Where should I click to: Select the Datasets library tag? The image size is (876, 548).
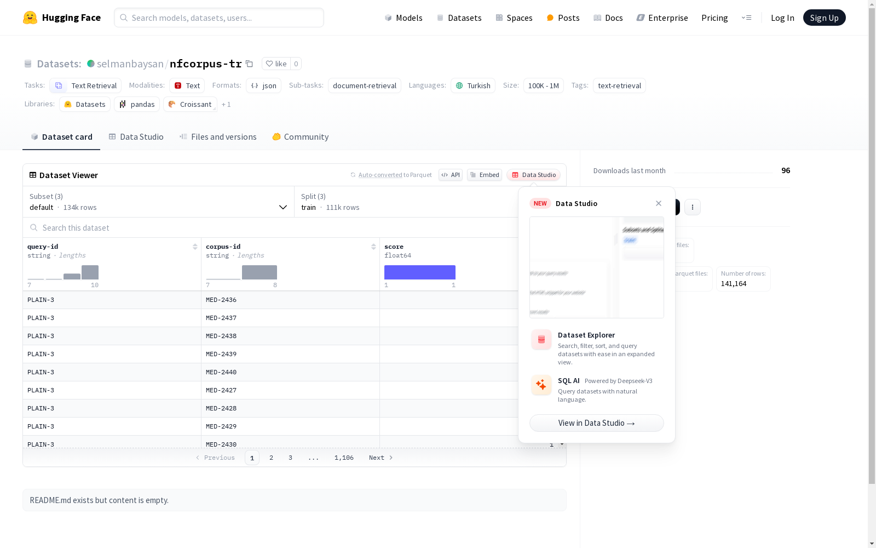pyautogui.click(x=85, y=104)
